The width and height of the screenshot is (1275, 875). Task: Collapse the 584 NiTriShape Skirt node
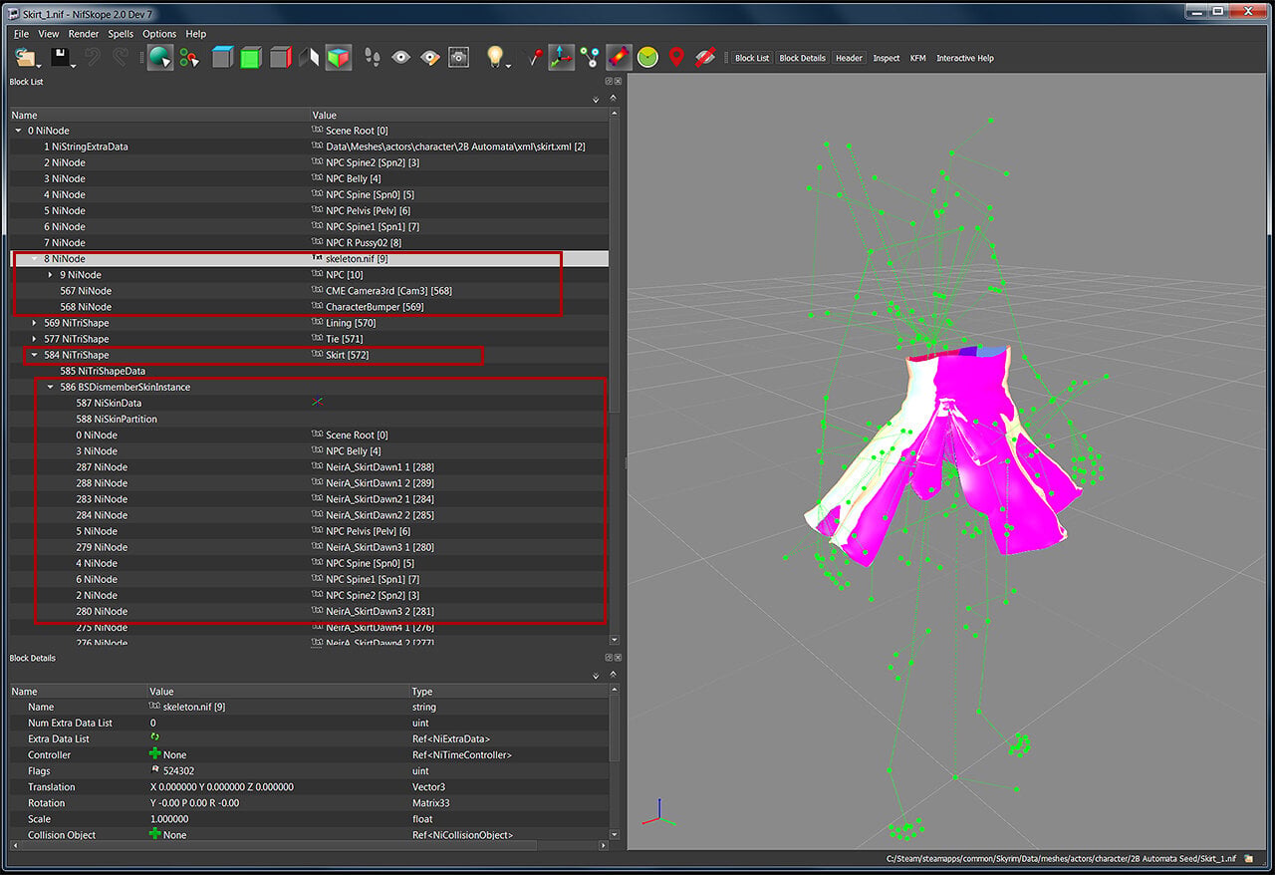coord(34,355)
